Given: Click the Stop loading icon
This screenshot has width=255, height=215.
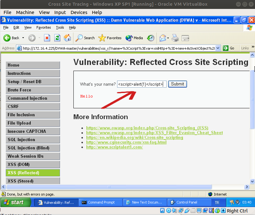Looking at the screenshot, I should (x=47, y=38).
